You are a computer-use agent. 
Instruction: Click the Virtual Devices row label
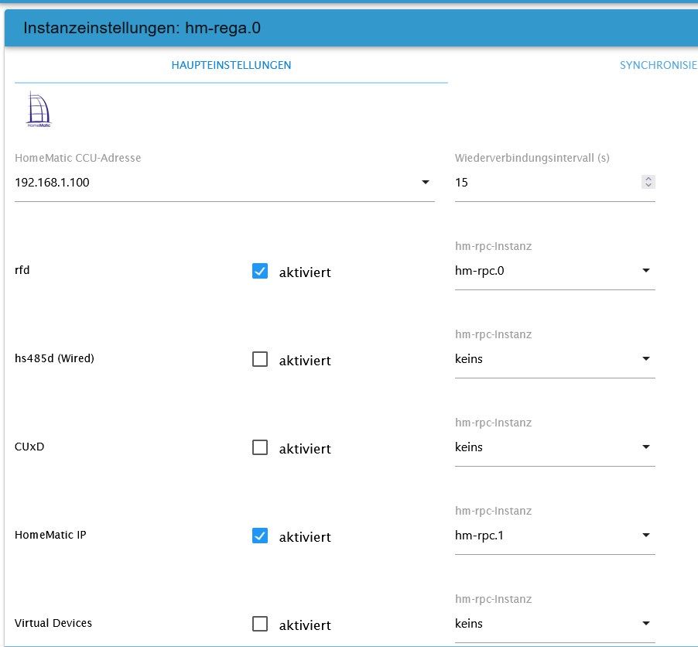pos(53,623)
